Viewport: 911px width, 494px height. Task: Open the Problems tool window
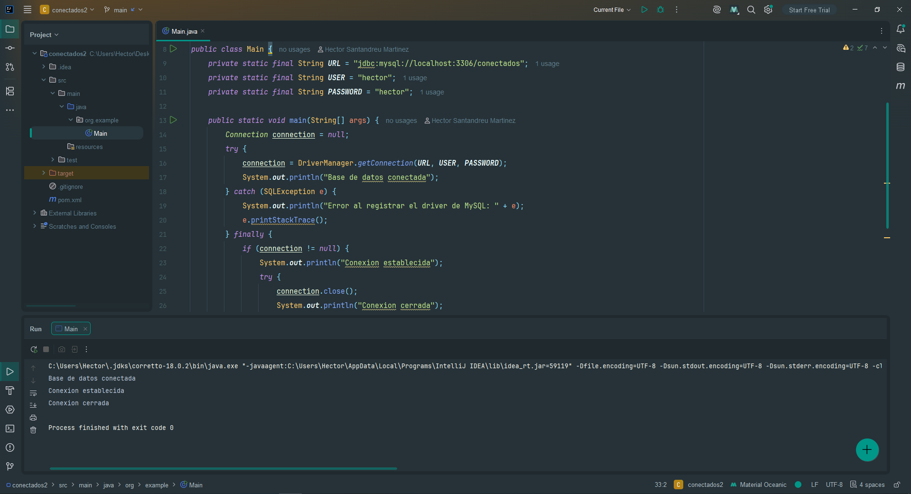[x=10, y=447]
